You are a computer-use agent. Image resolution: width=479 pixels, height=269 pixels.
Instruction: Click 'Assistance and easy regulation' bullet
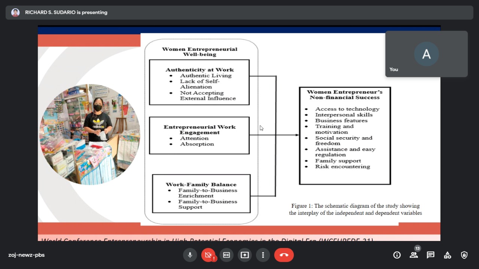tap(345, 152)
